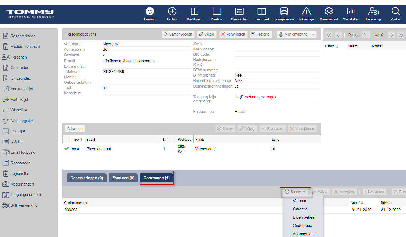Screen dimensions: 406x237
Task: Open Bulk verwerking in sidebar
Action: [24, 205]
